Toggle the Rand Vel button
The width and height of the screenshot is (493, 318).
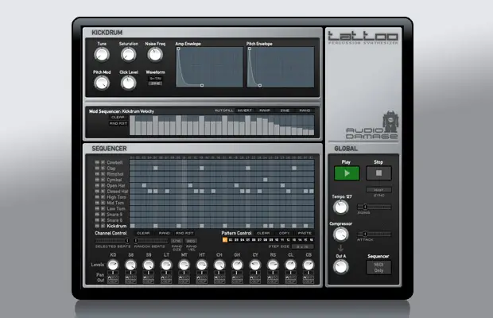tap(191, 241)
